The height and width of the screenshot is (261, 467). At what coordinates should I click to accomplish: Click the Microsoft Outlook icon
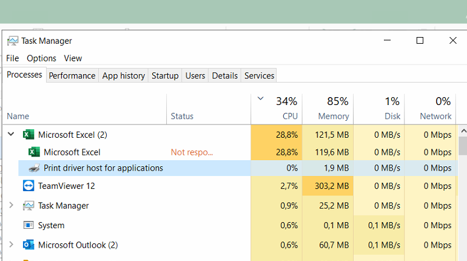coord(29,245)
